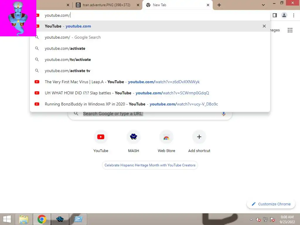This screenshot has width=300, height=225.
Task: Select the New Tab tab
Action: [x=178, y=5]
